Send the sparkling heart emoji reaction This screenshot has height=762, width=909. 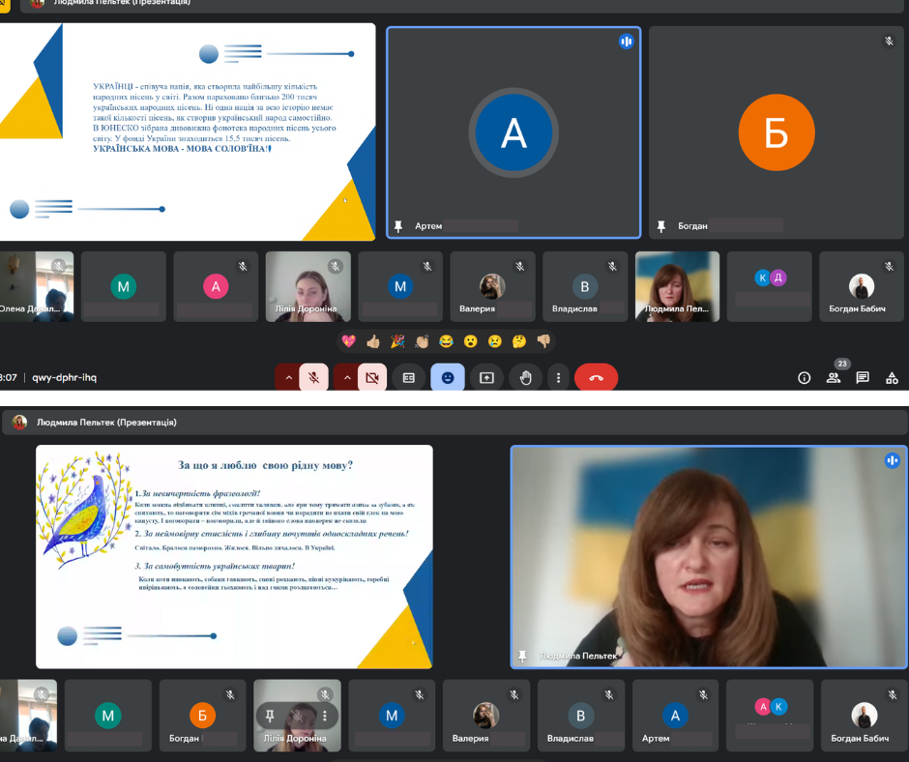pos(348,341)
